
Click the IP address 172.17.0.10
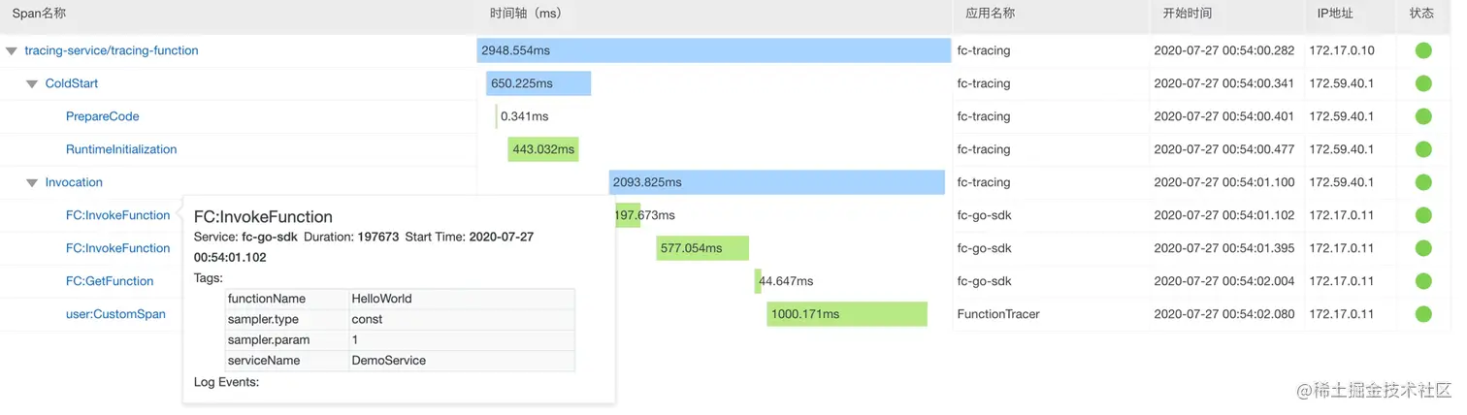click(1342, 50)
